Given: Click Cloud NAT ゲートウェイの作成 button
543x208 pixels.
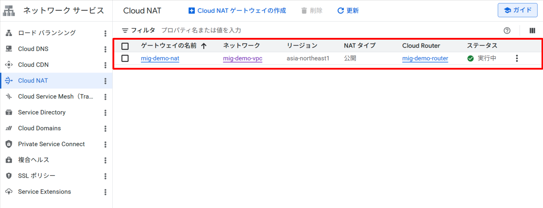Looking at the screenshot, I should click(237, 11).
